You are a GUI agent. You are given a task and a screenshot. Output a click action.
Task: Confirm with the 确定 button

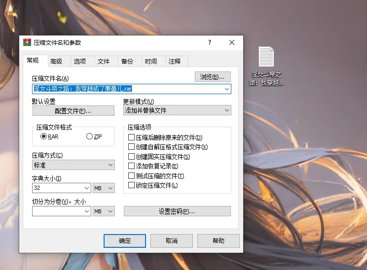click(125, 241)
